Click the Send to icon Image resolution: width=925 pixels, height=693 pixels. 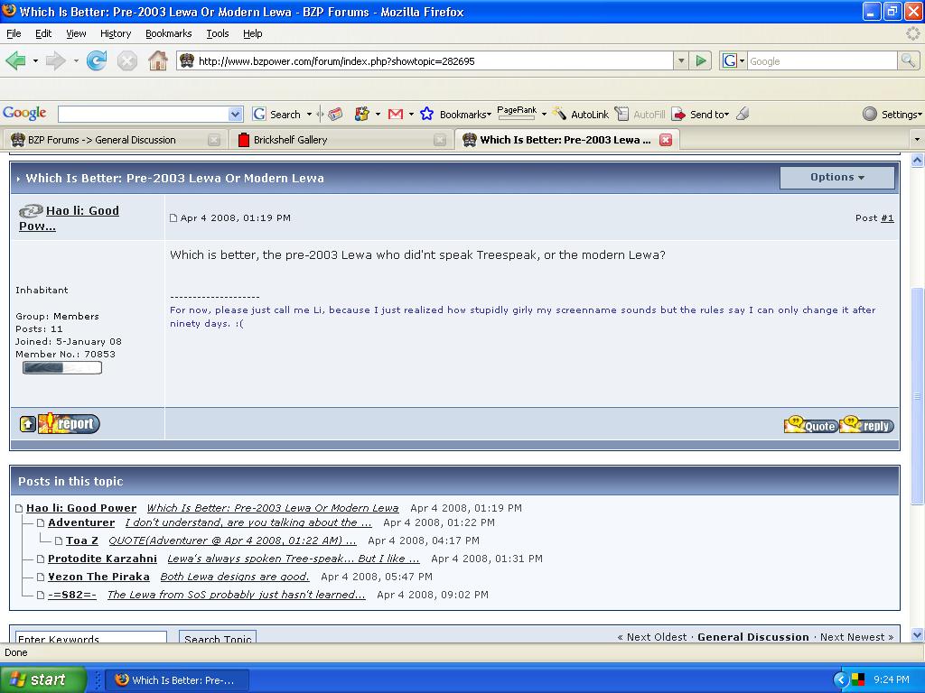(x=679, y=114)
